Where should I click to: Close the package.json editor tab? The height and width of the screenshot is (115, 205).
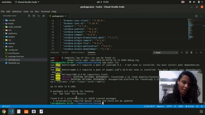pyautogui.click(x=65, y=16)
